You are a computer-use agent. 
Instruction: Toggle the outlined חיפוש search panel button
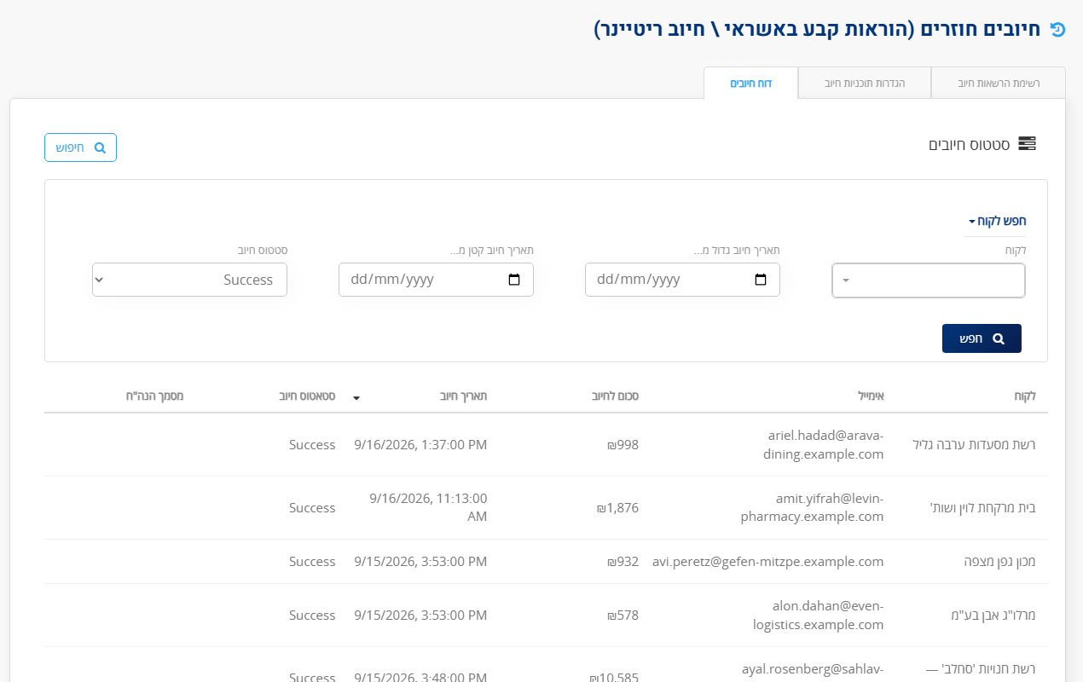point(80,147)
